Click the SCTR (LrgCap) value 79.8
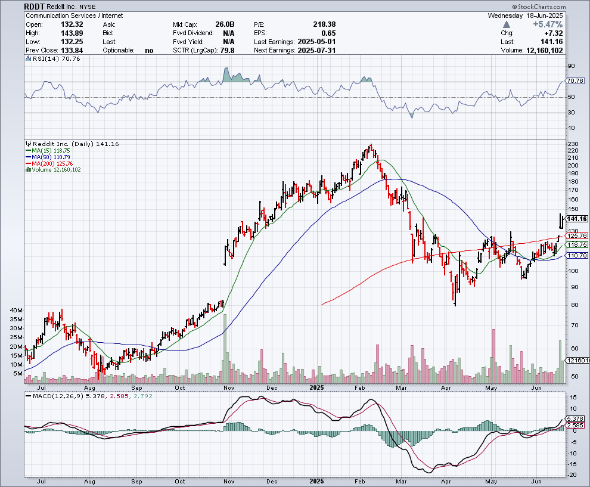Screen dimensions: 590x487 click(227, 51)
